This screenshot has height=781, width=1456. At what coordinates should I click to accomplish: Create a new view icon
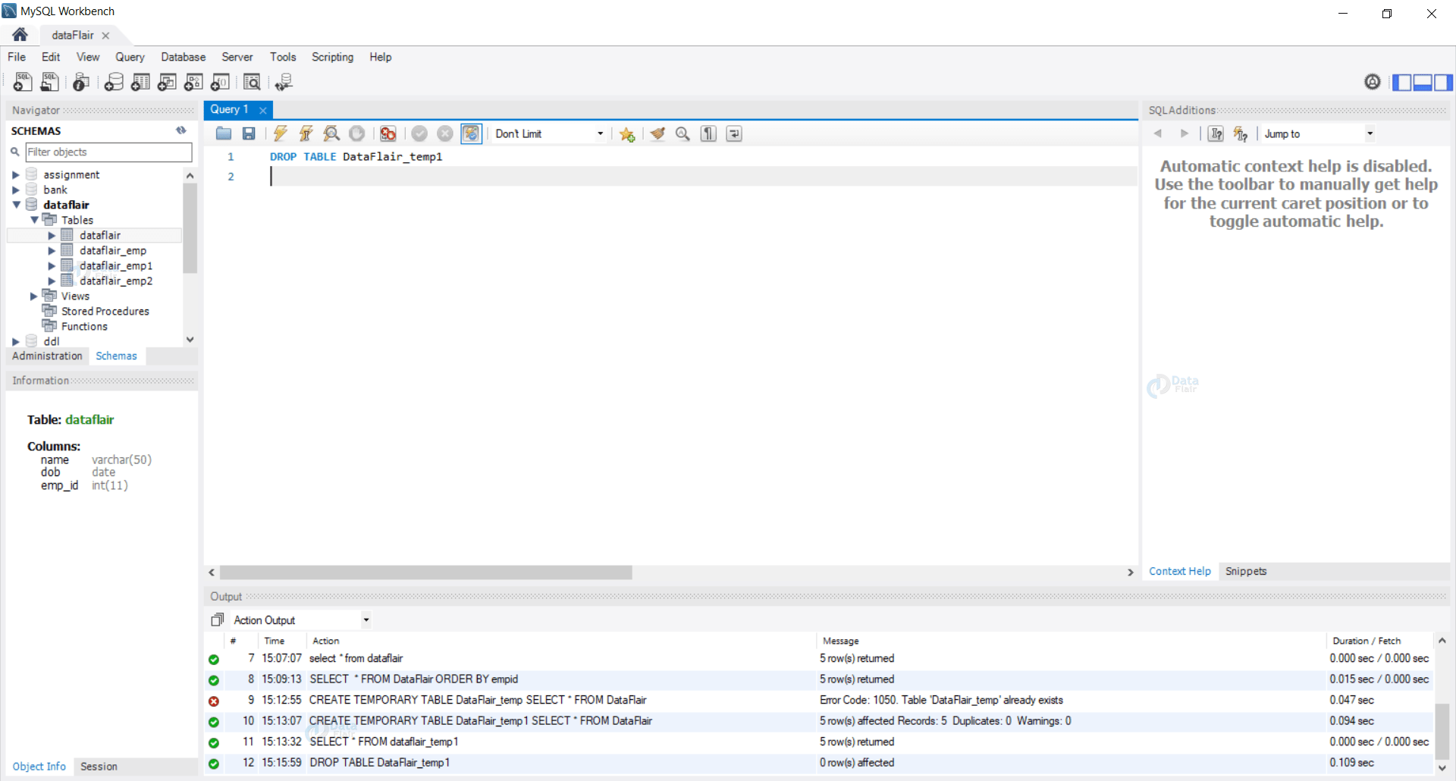click(167, 82)
